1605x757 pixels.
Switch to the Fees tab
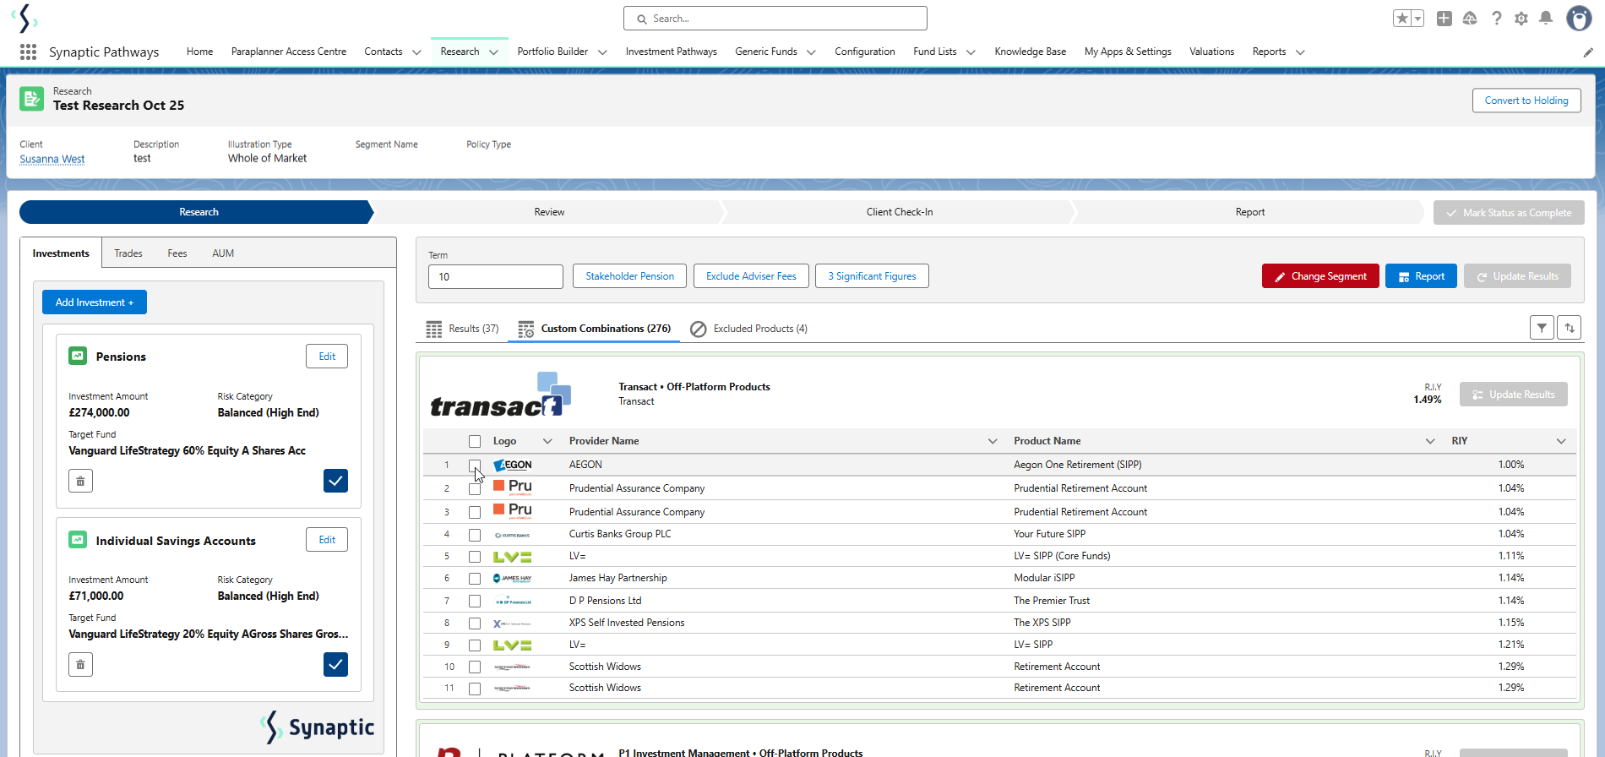(x=177, y=253)
